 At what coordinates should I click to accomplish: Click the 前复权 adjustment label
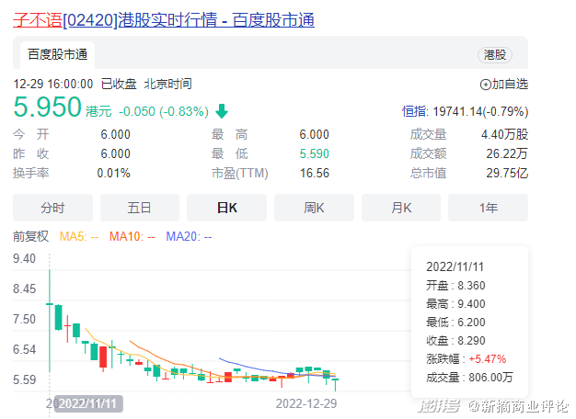(x=31, y=236)
